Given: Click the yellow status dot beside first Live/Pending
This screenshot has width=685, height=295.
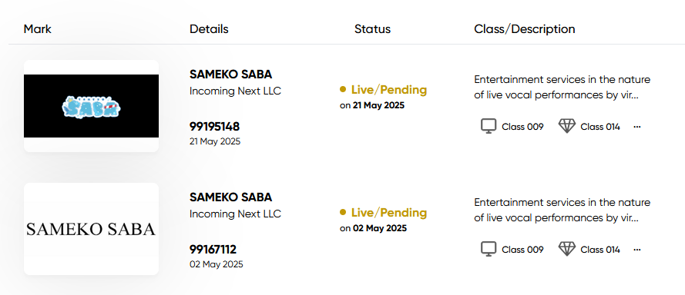Looking at the screenshot, I should coord(343,89).
